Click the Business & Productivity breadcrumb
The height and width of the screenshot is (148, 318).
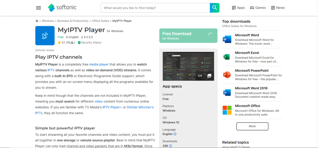coord(73,21)
